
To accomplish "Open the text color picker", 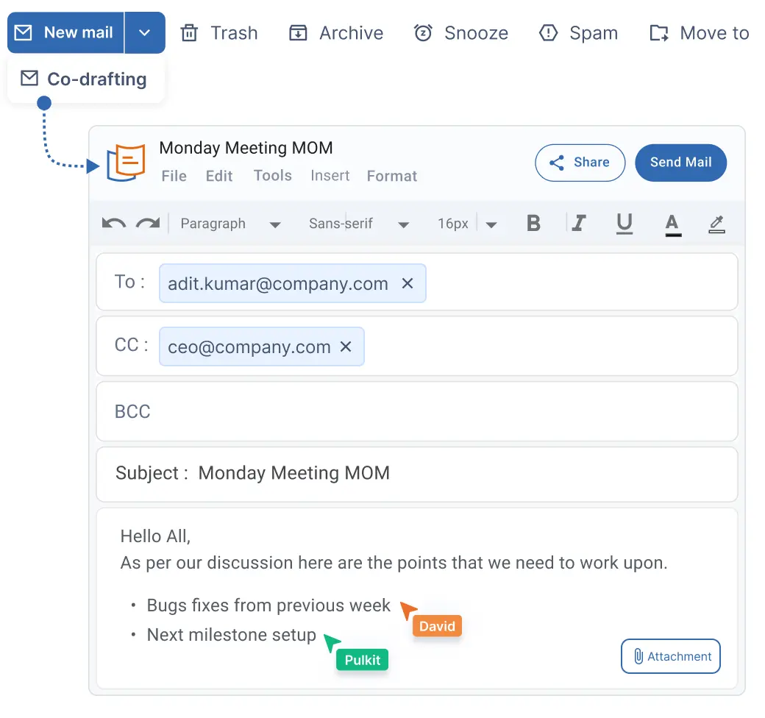I will pyautogui.click(x=673, y=224).
